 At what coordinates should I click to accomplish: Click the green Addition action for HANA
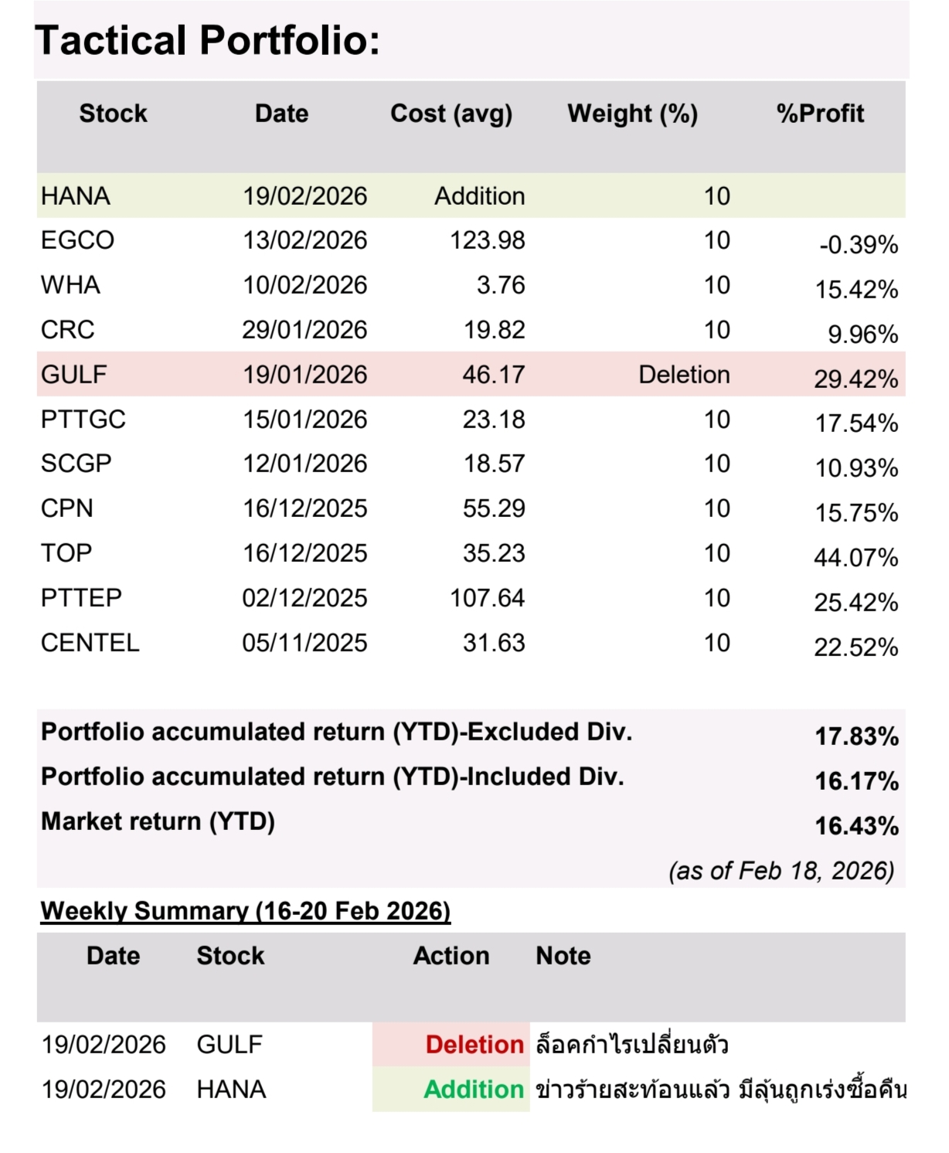point(474,1090)
